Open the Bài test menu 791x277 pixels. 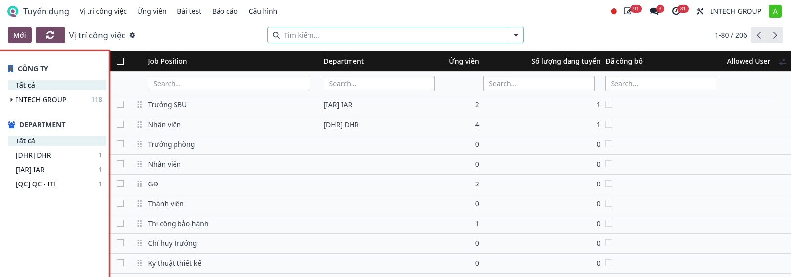pos(189,11)
